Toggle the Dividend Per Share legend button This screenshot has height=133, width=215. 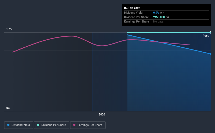click(52, 125)
